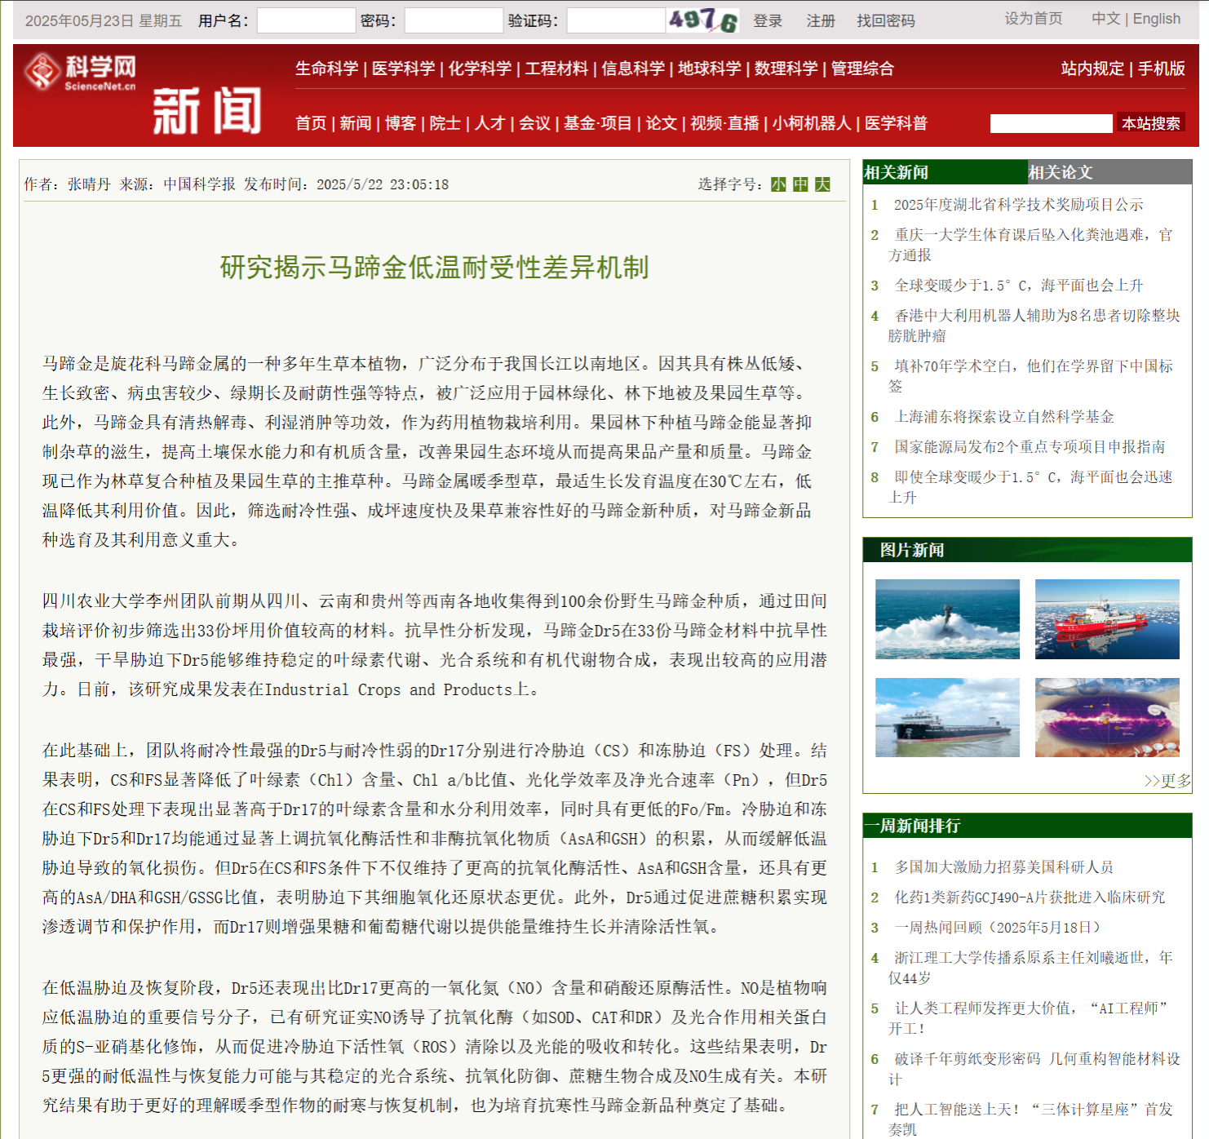Go to 首页 home page
The width and height of the screenshot is (1209, 1139).
[311, 123]
